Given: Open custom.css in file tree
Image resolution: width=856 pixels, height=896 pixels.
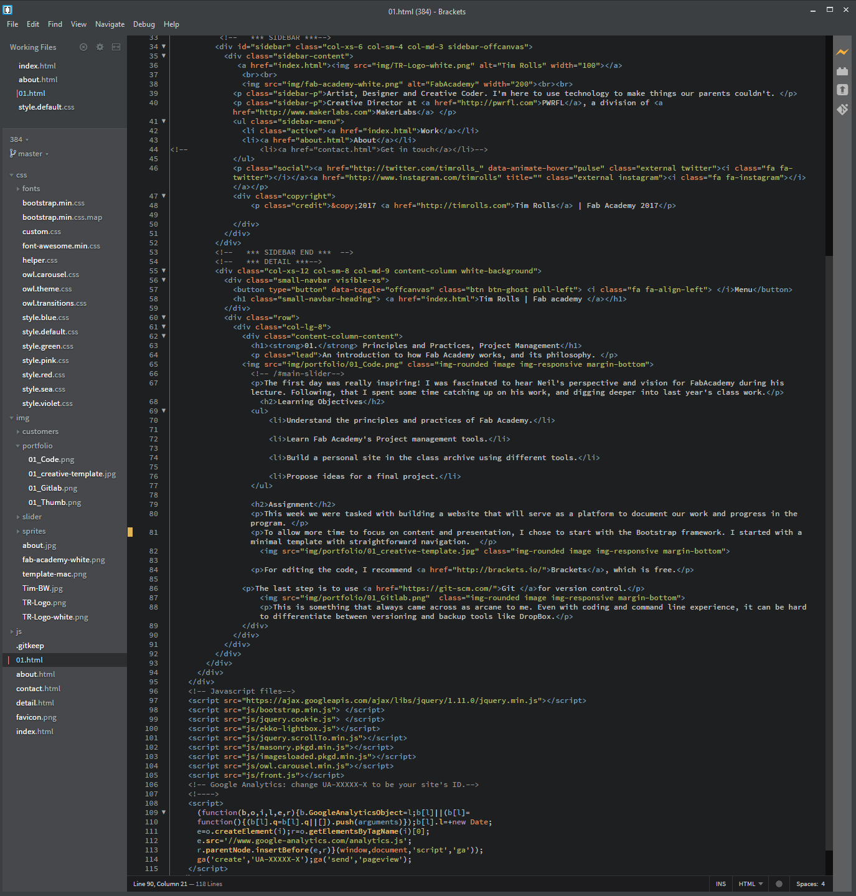Looking at the screenshot, I should pos(42,232).
